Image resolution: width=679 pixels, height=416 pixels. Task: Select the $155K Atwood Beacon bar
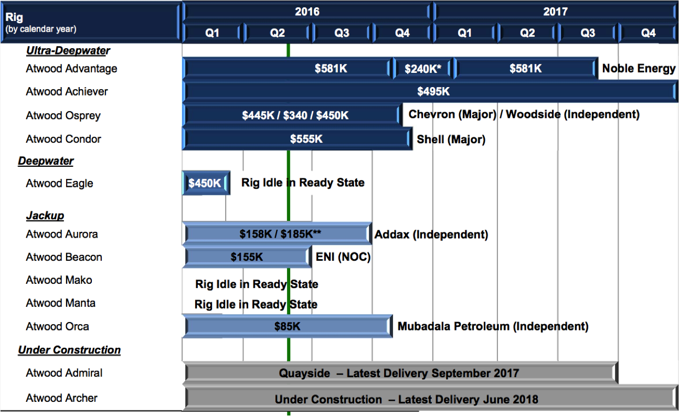click(x=247, y=257)
